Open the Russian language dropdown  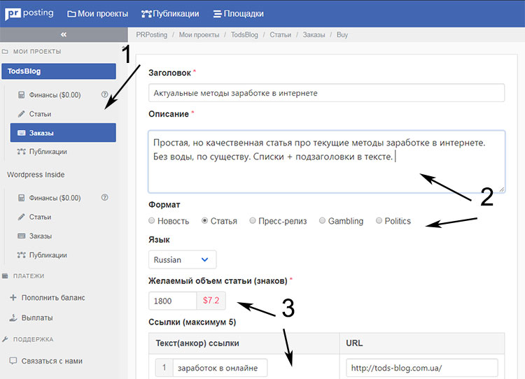point(183,259)
